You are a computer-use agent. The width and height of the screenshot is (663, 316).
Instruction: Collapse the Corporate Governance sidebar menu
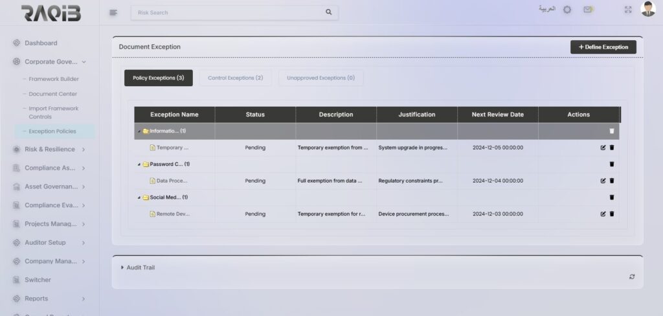[x=84, y=62]
